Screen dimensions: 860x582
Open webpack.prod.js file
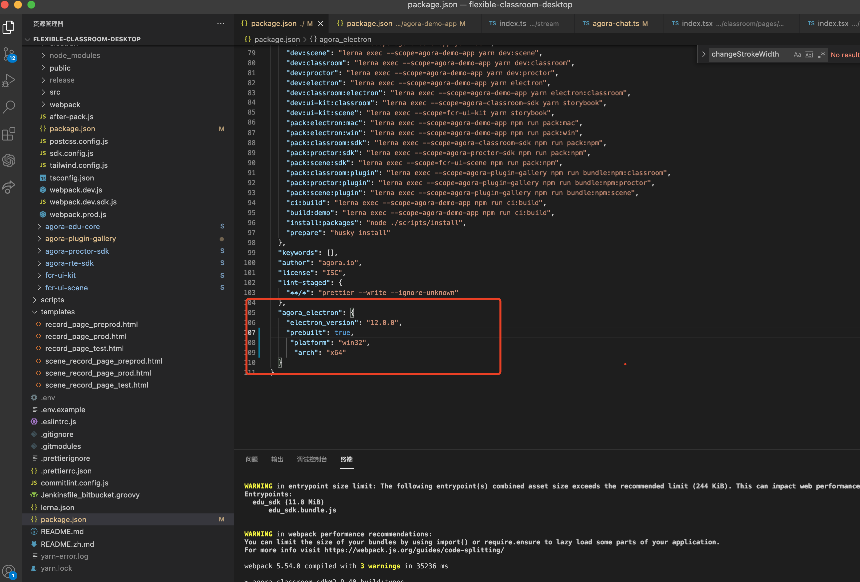click(78, 214)
